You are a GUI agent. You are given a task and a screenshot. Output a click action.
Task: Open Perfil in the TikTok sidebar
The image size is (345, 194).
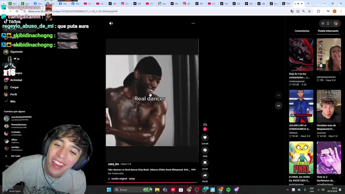11,95
